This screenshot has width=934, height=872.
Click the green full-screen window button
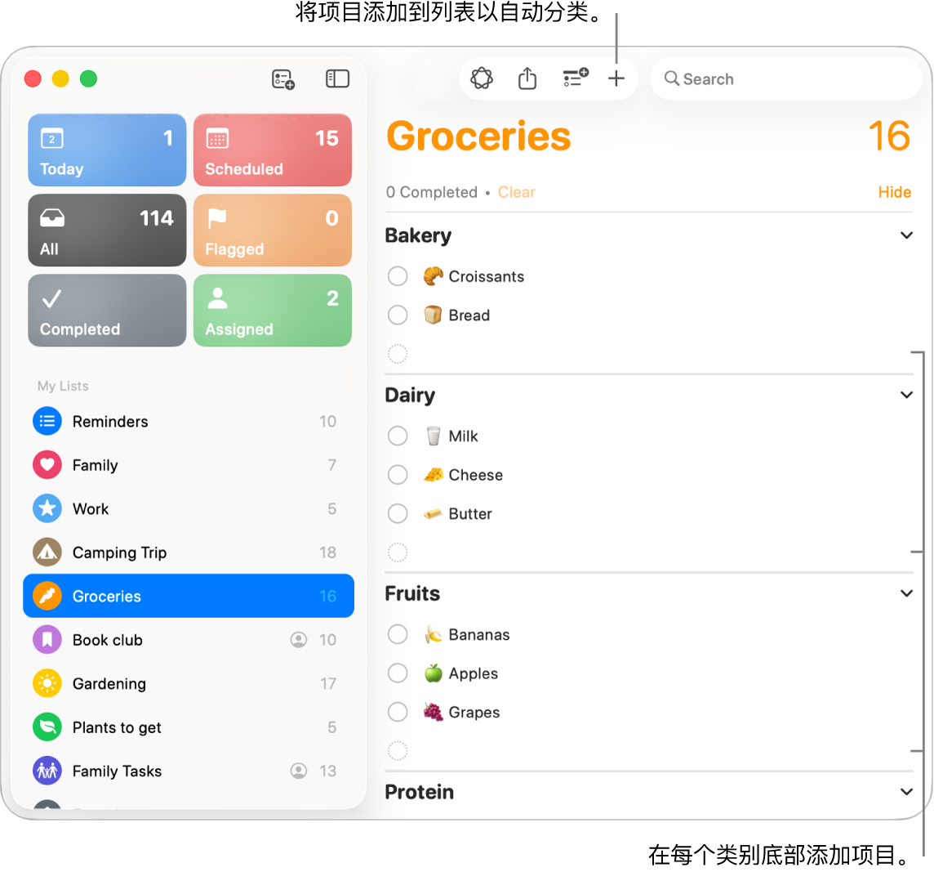coord(89,78)
